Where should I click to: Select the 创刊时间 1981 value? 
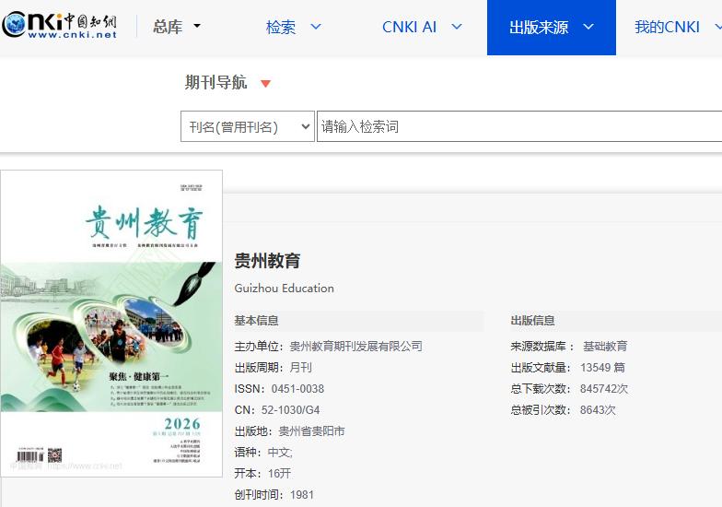click(x=302, y=494)
